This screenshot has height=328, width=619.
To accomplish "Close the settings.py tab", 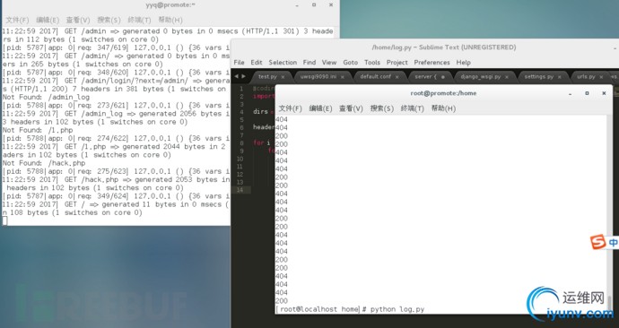I will click(x=560, y=77).
